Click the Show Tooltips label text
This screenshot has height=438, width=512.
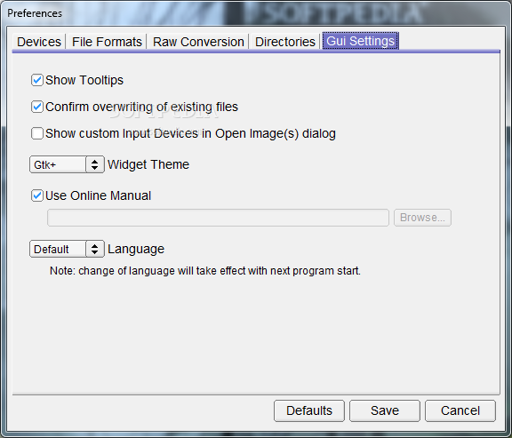click(84, 80)
